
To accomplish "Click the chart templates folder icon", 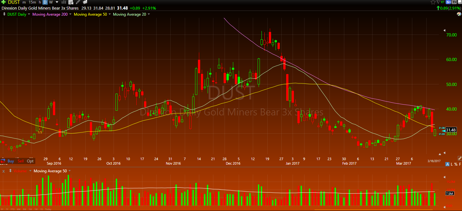I will (85, 2).
